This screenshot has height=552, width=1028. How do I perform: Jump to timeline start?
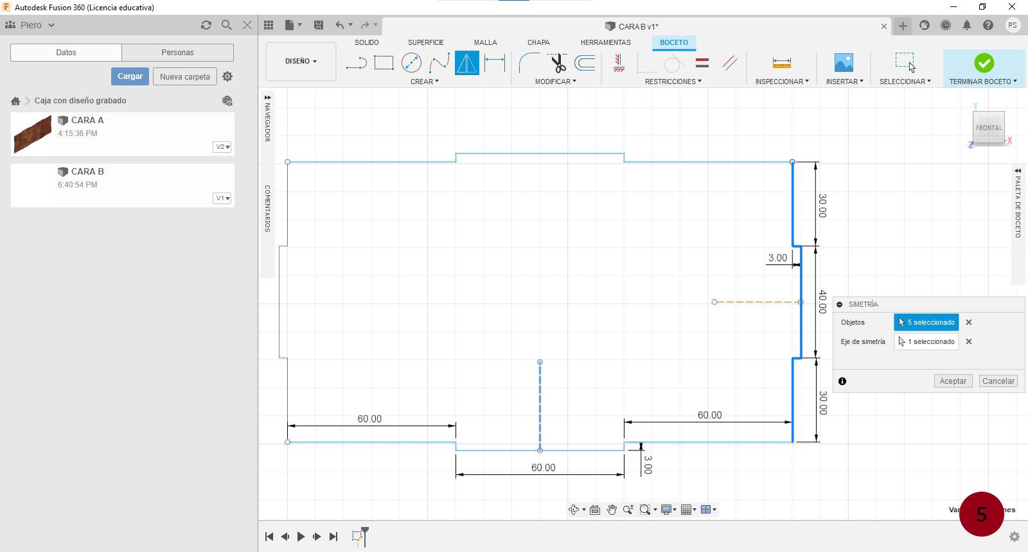(269, 537)
